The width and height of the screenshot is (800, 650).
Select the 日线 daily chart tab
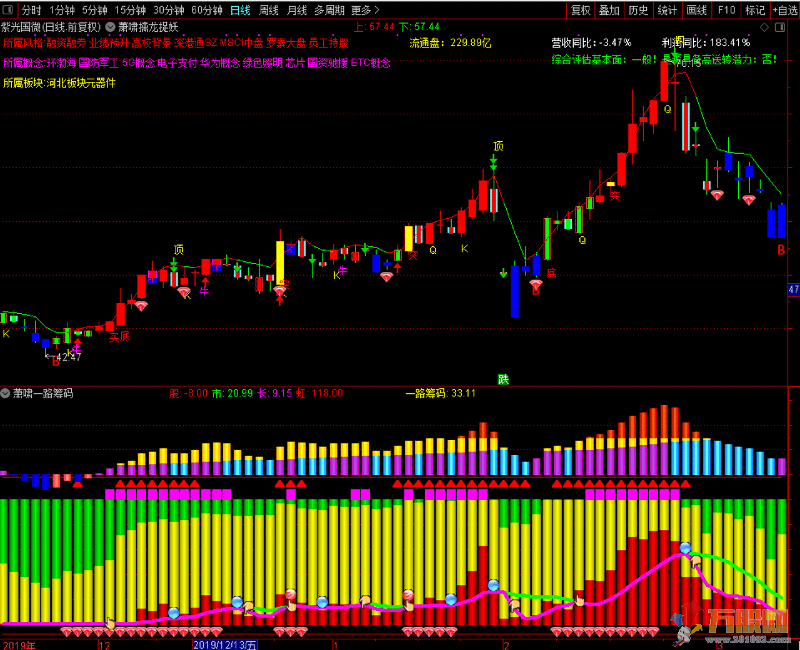click(240, 10)
